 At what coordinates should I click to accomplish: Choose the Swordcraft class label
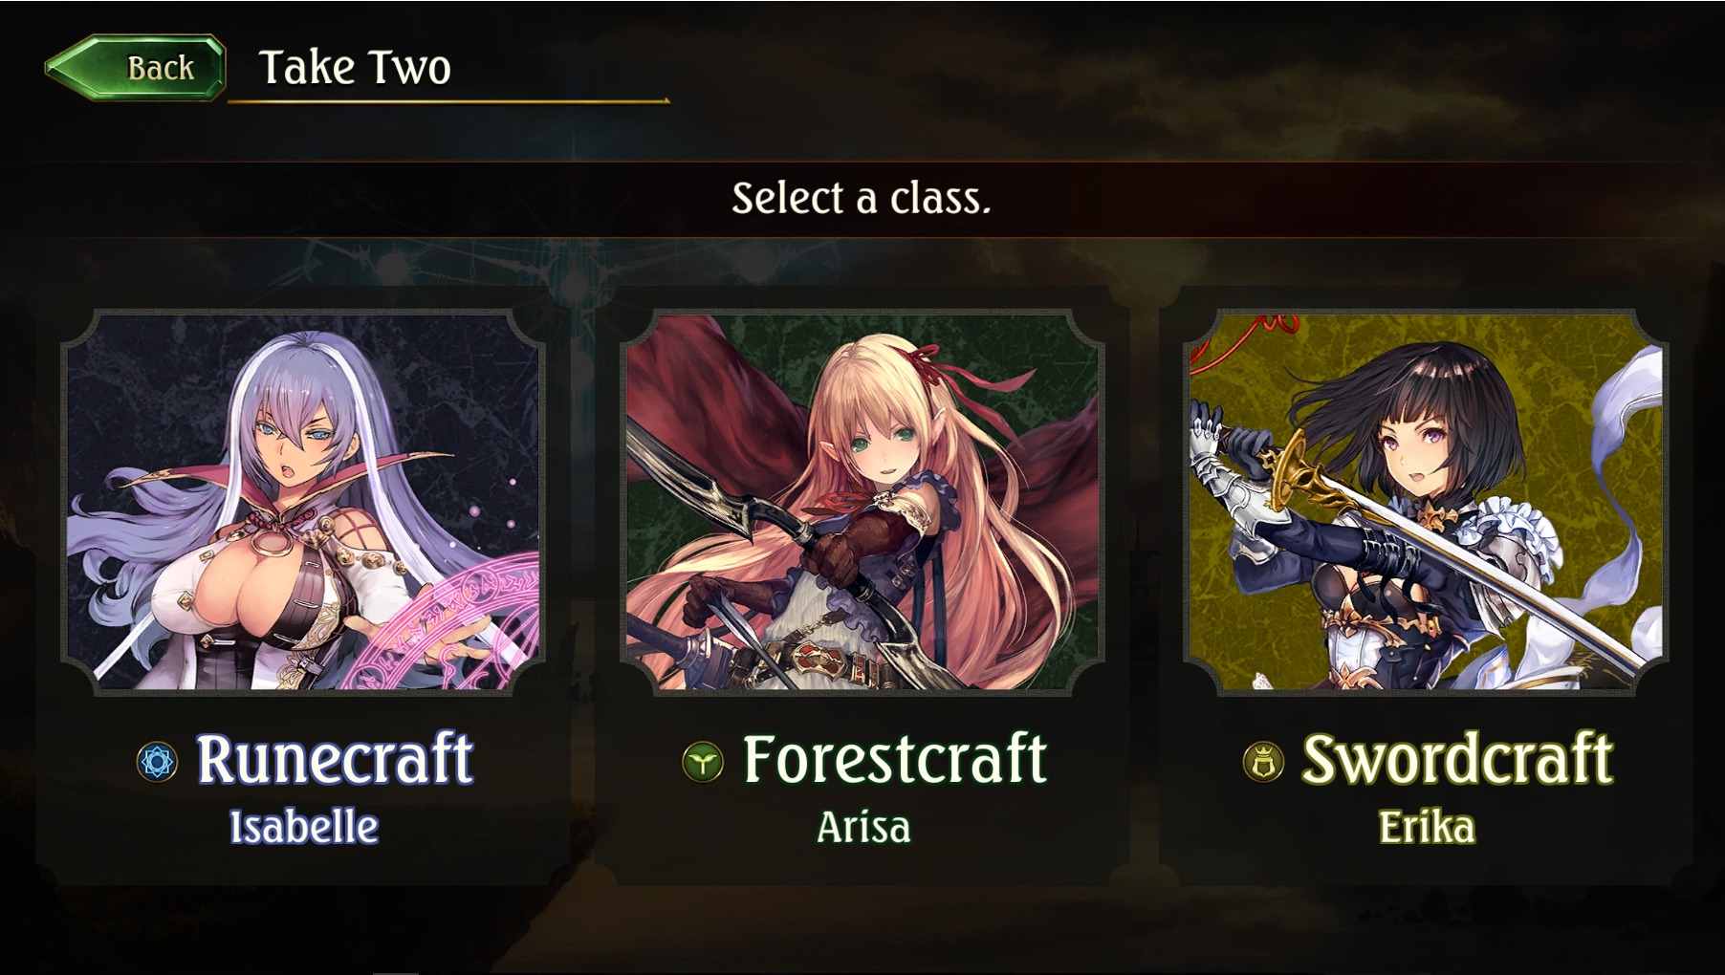click(1457, 760)
